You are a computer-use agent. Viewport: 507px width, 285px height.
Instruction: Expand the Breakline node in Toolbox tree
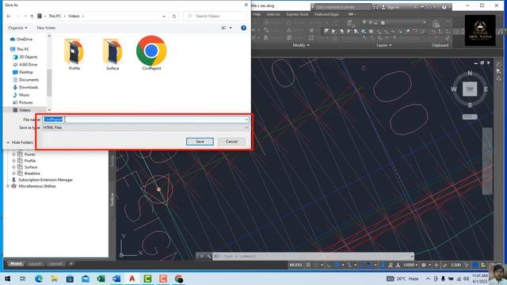tap(14, 173)
